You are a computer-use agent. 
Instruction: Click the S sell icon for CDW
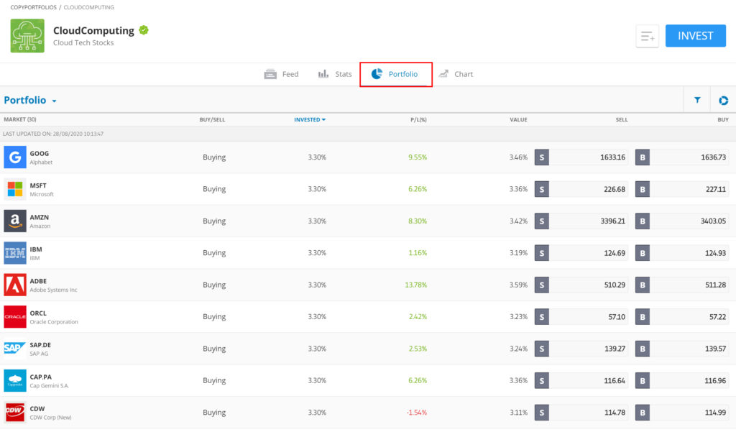(x=542, y=413)
